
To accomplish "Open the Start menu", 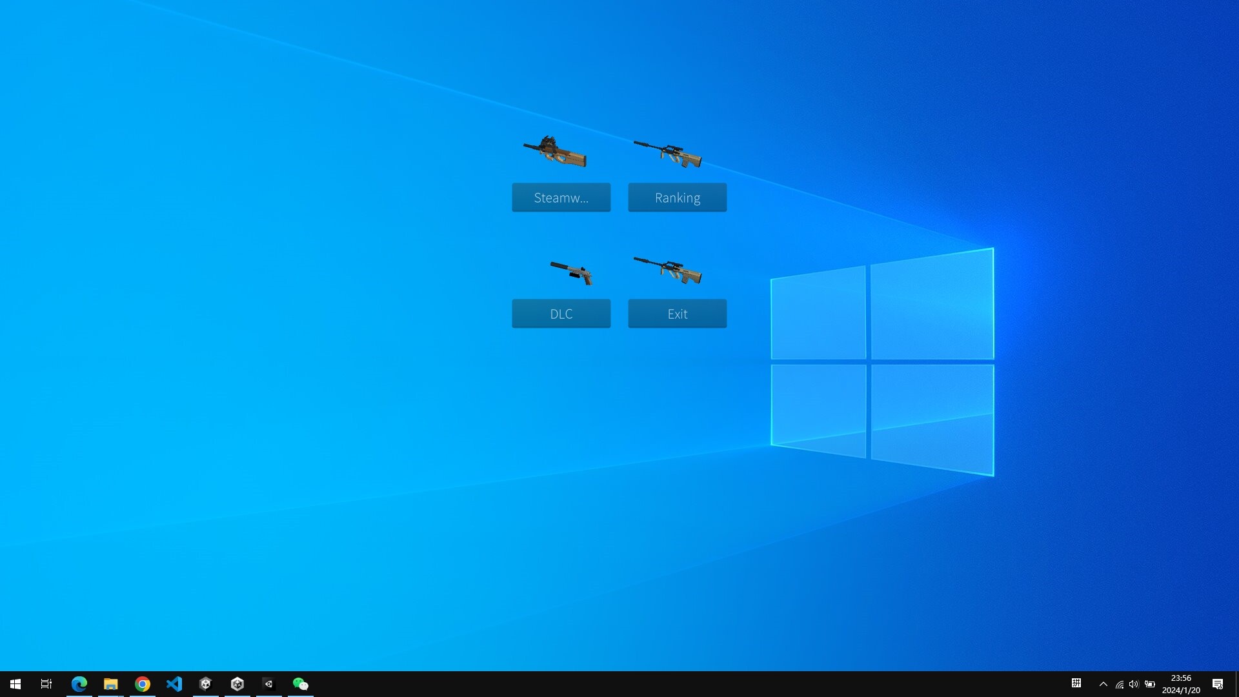I will (14, 683).
